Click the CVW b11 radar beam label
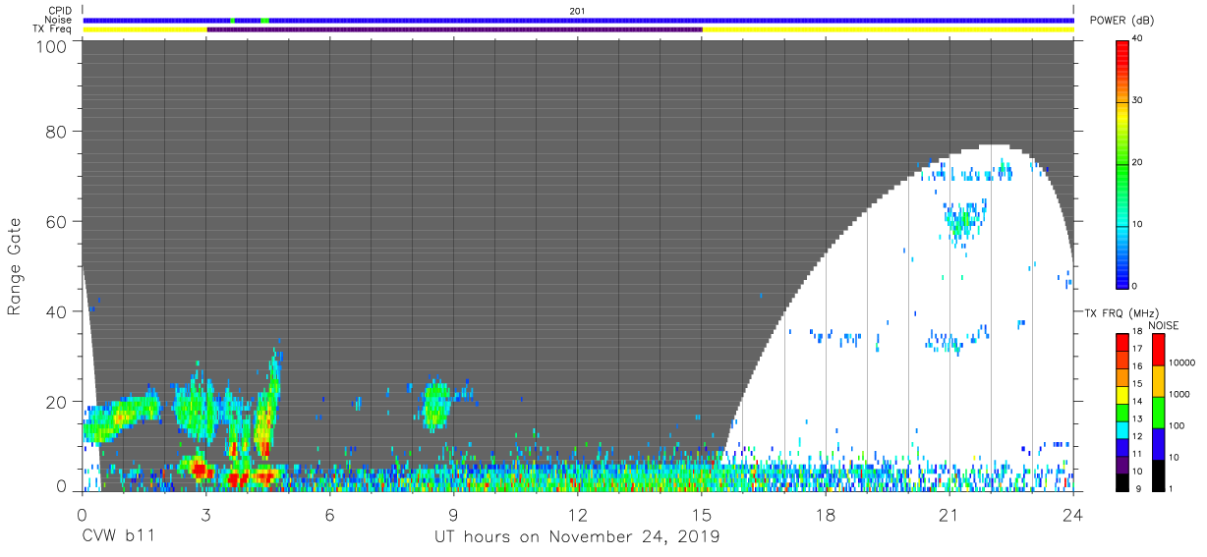The image size is (1207, 557). tap(118, 537)
